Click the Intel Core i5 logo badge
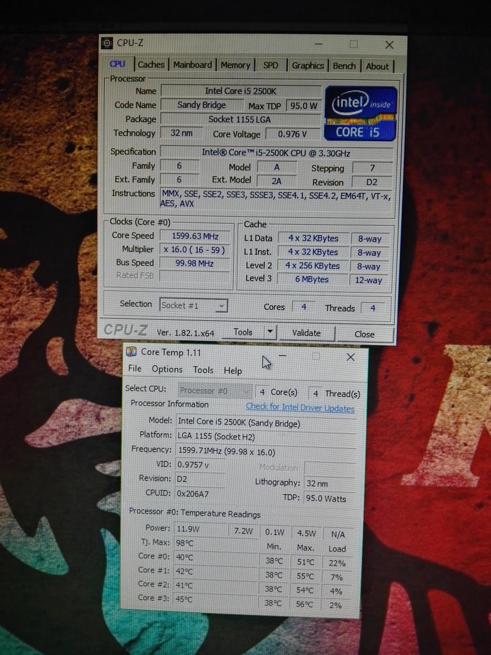491x655 pixels. 361,114
